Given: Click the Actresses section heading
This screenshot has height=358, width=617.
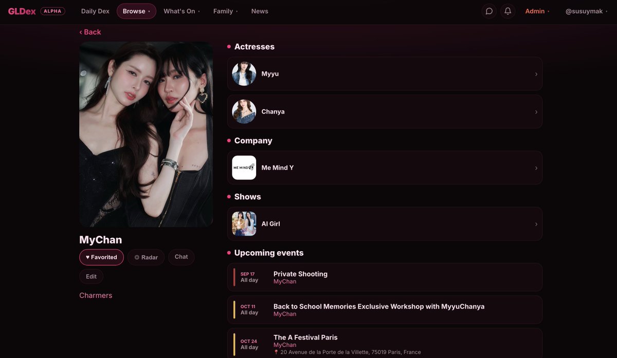Looking at the screenshot, I should point(255,47).
